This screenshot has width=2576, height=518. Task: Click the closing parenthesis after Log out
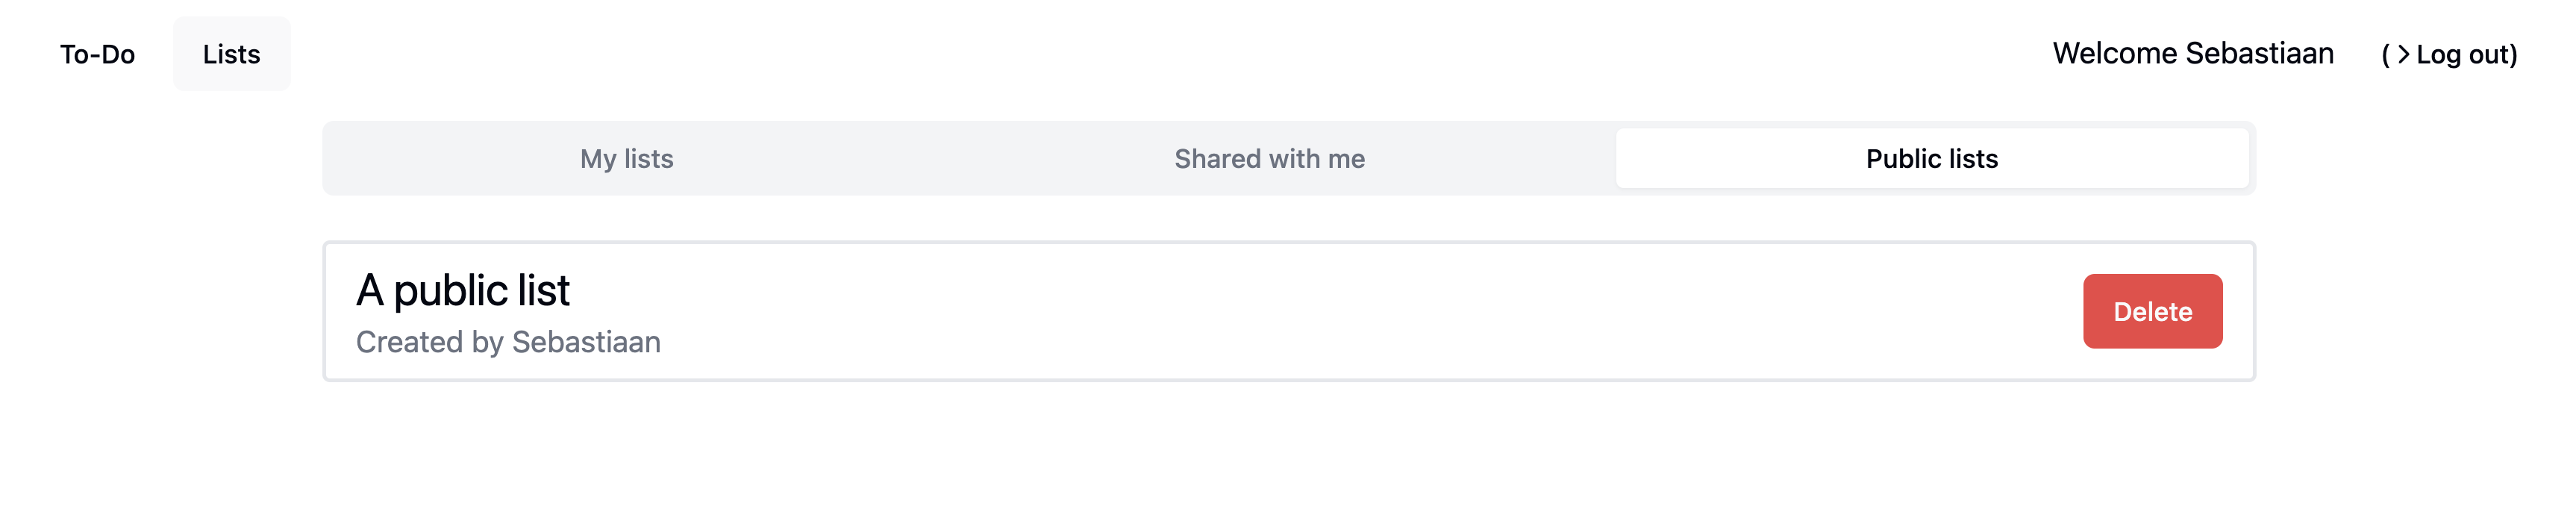coord(2513,55)
